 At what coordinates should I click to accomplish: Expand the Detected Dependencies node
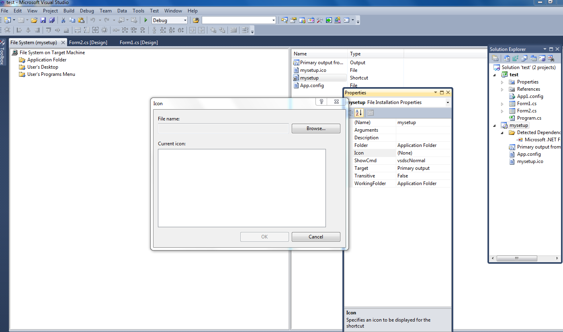coord(502,132)
